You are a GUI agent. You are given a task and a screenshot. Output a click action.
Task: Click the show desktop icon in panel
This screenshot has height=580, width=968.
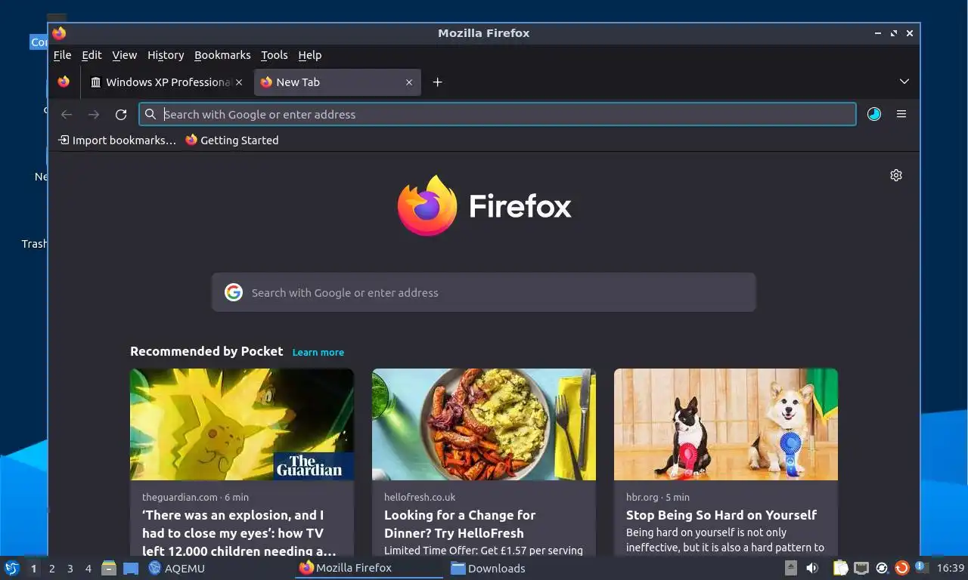click(x=131, y=568)
